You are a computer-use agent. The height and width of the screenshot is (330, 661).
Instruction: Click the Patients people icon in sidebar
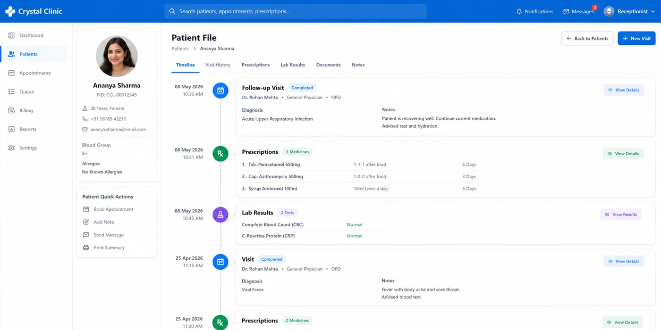11,54
